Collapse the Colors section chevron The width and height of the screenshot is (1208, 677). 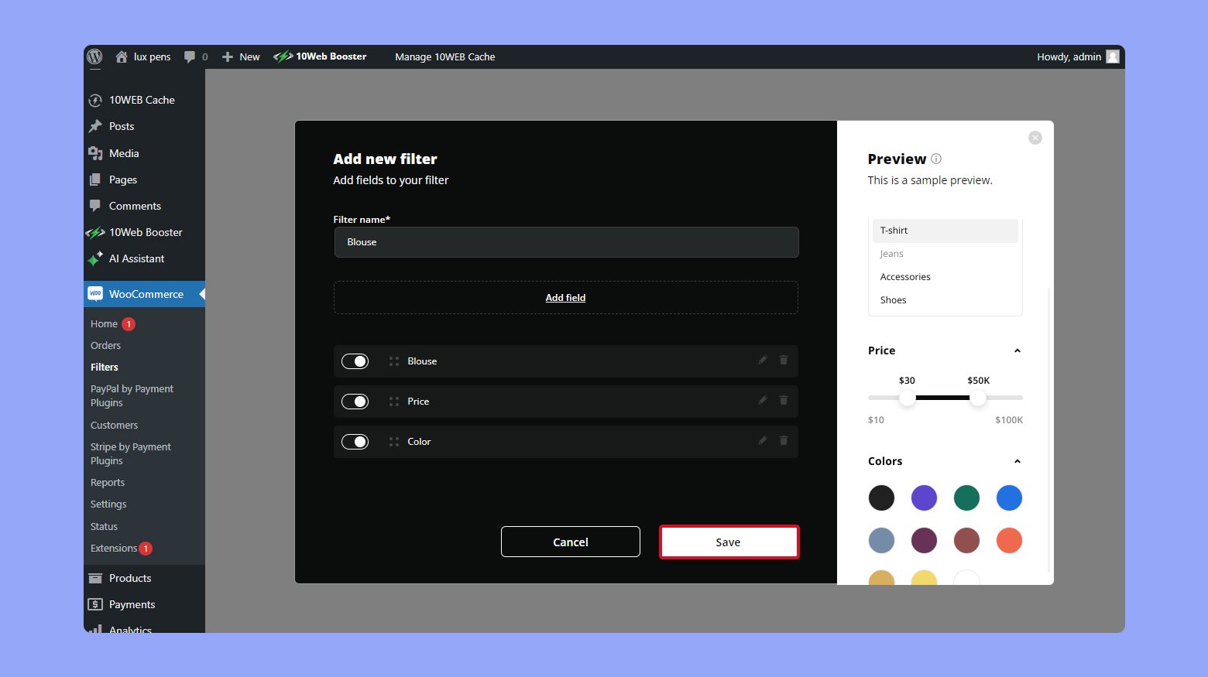click(1018, 461)
